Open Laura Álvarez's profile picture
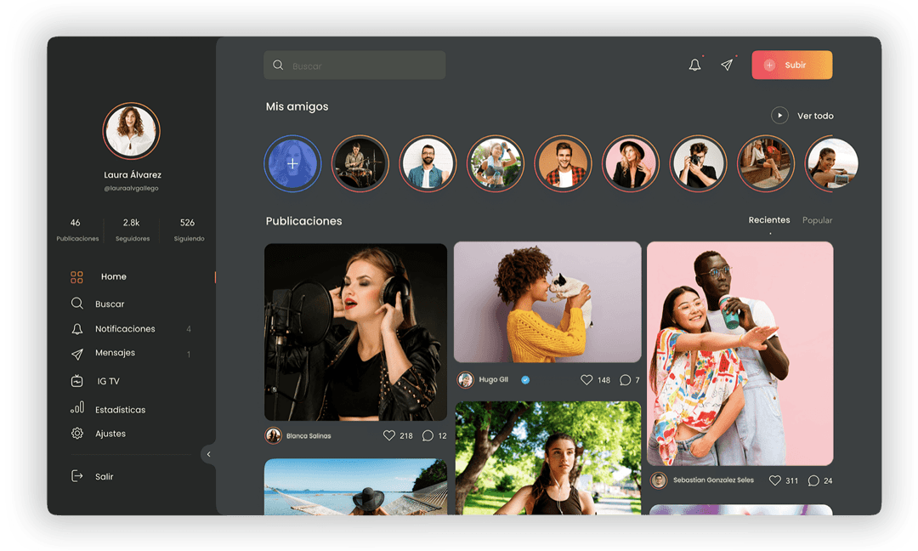Image resolution: width=918 pixels, height=551 pixels. coord(132,131)
